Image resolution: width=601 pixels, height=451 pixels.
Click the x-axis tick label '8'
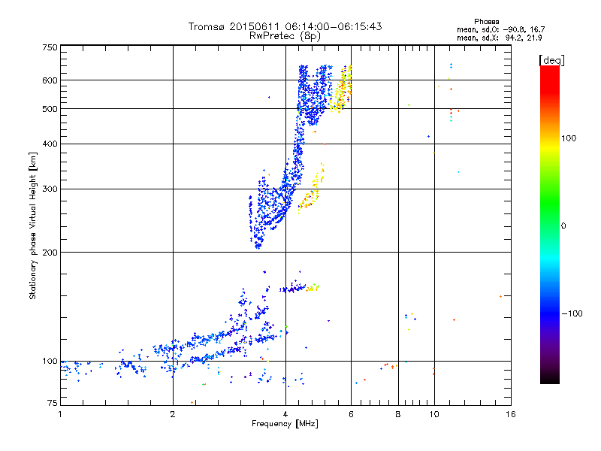coord(398,414)
